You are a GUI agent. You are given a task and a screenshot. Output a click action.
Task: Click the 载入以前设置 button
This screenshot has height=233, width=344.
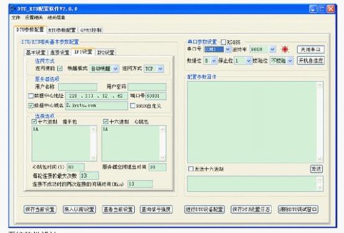pos(79,209)
